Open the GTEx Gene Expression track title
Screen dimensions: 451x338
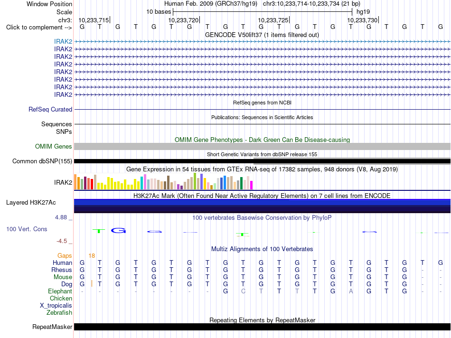[262, 169]
